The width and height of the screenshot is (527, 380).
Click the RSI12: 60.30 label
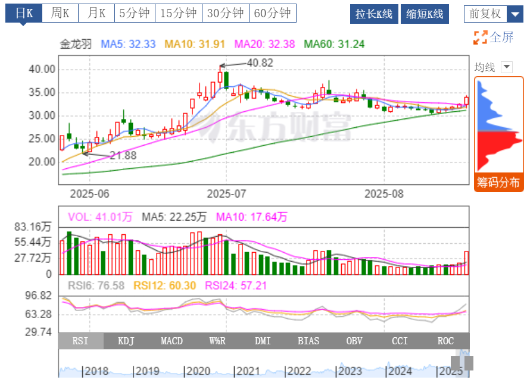[x=165, y=285]
